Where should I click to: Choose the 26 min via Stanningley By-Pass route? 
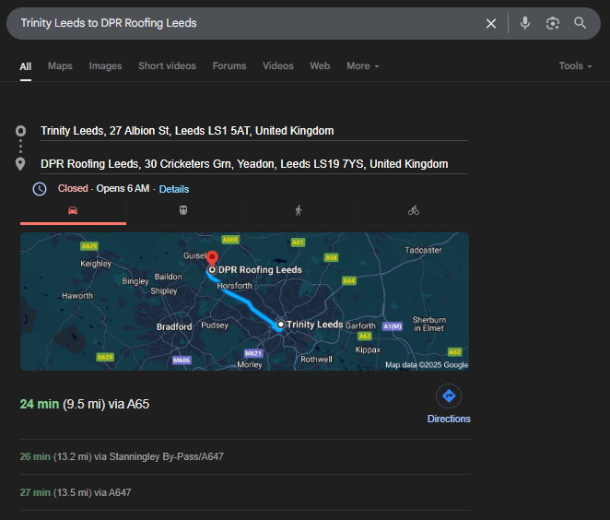point(122,456)
